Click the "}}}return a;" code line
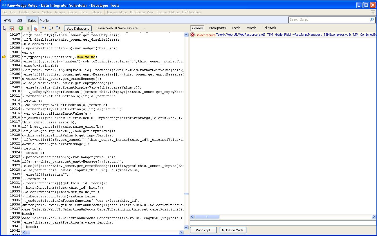Viewport: 377px width, 236px height. 34,179
